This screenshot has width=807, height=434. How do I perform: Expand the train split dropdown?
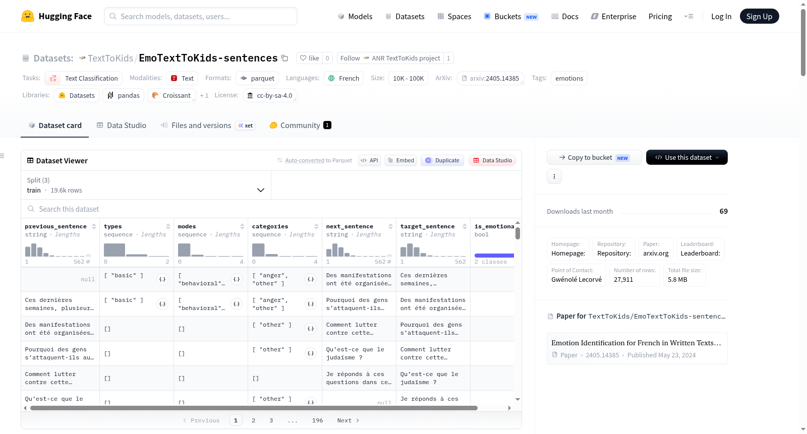pyautogui.click(x=146, y=185)
